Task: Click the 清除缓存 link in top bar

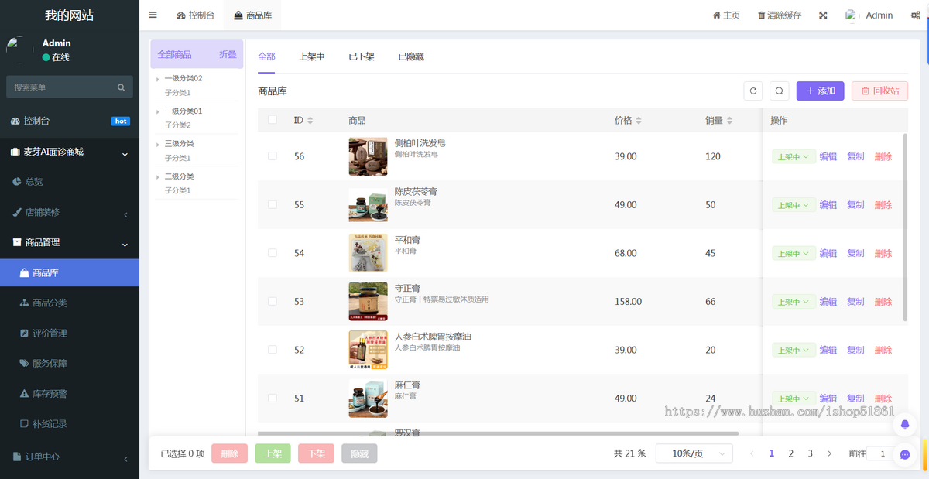Action: 780,15
